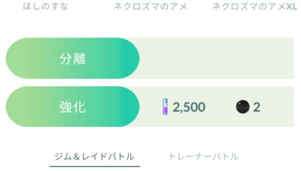The width and height of the screenshot is (301, 171).
Task: Tap the 2,500 stardust cost number
Action: pyautogui.click(x=189, y=107)
